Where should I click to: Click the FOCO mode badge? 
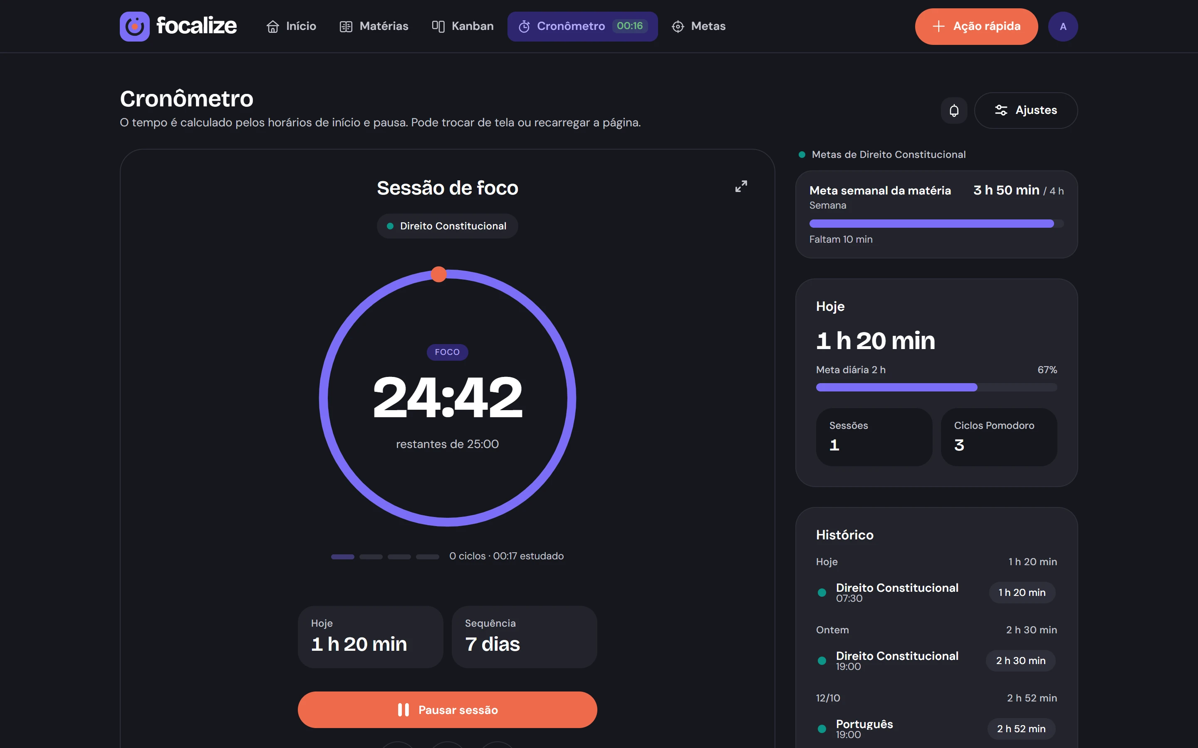tap(447, 352)
